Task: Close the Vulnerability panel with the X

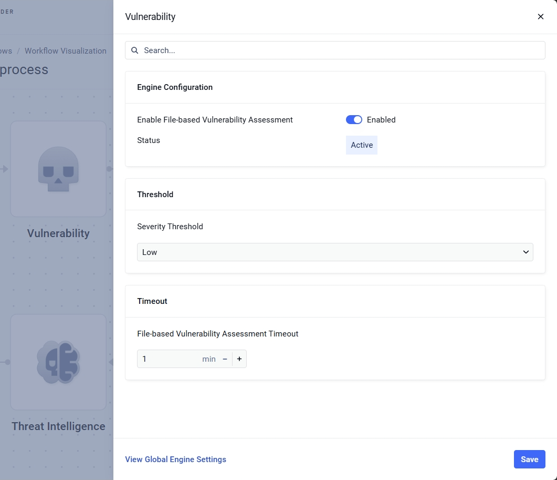Action: tap(540, 17)
